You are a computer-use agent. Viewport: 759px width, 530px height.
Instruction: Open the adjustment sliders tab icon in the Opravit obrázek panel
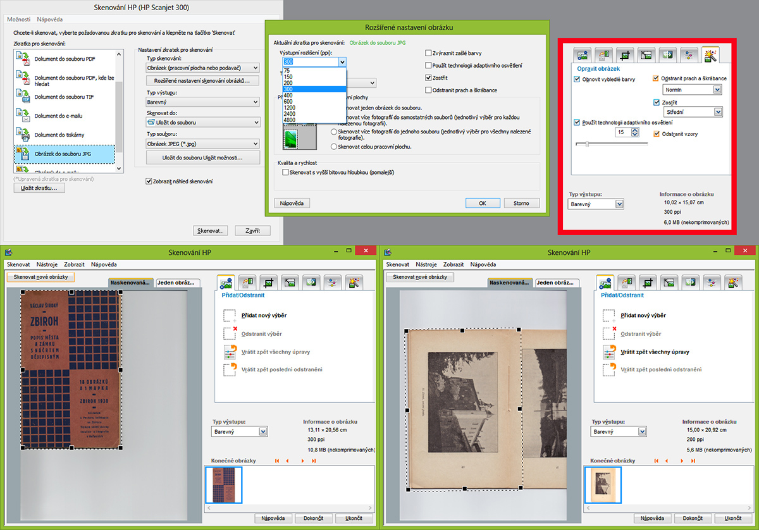[689, 55]
